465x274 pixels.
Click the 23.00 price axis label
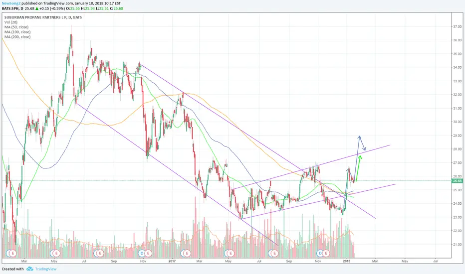[x=458, y=217]
